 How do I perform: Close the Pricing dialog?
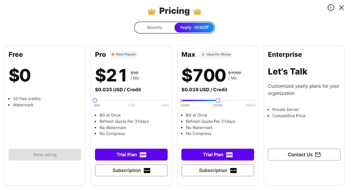tap(341, 8)
